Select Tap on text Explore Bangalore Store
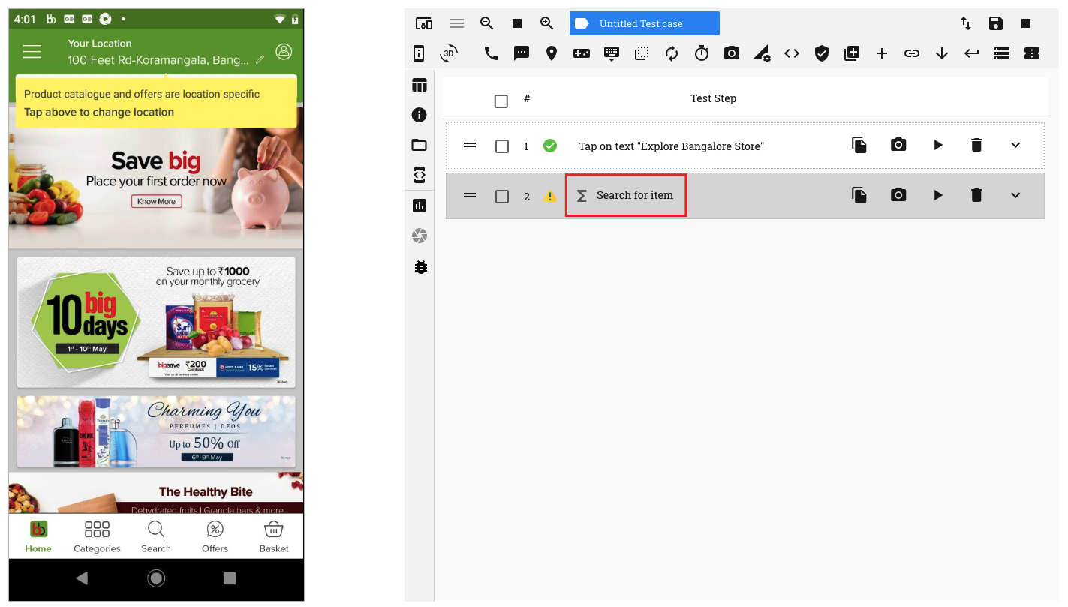The height and width of the screenshot is (607, 1068). click(671, 146)
